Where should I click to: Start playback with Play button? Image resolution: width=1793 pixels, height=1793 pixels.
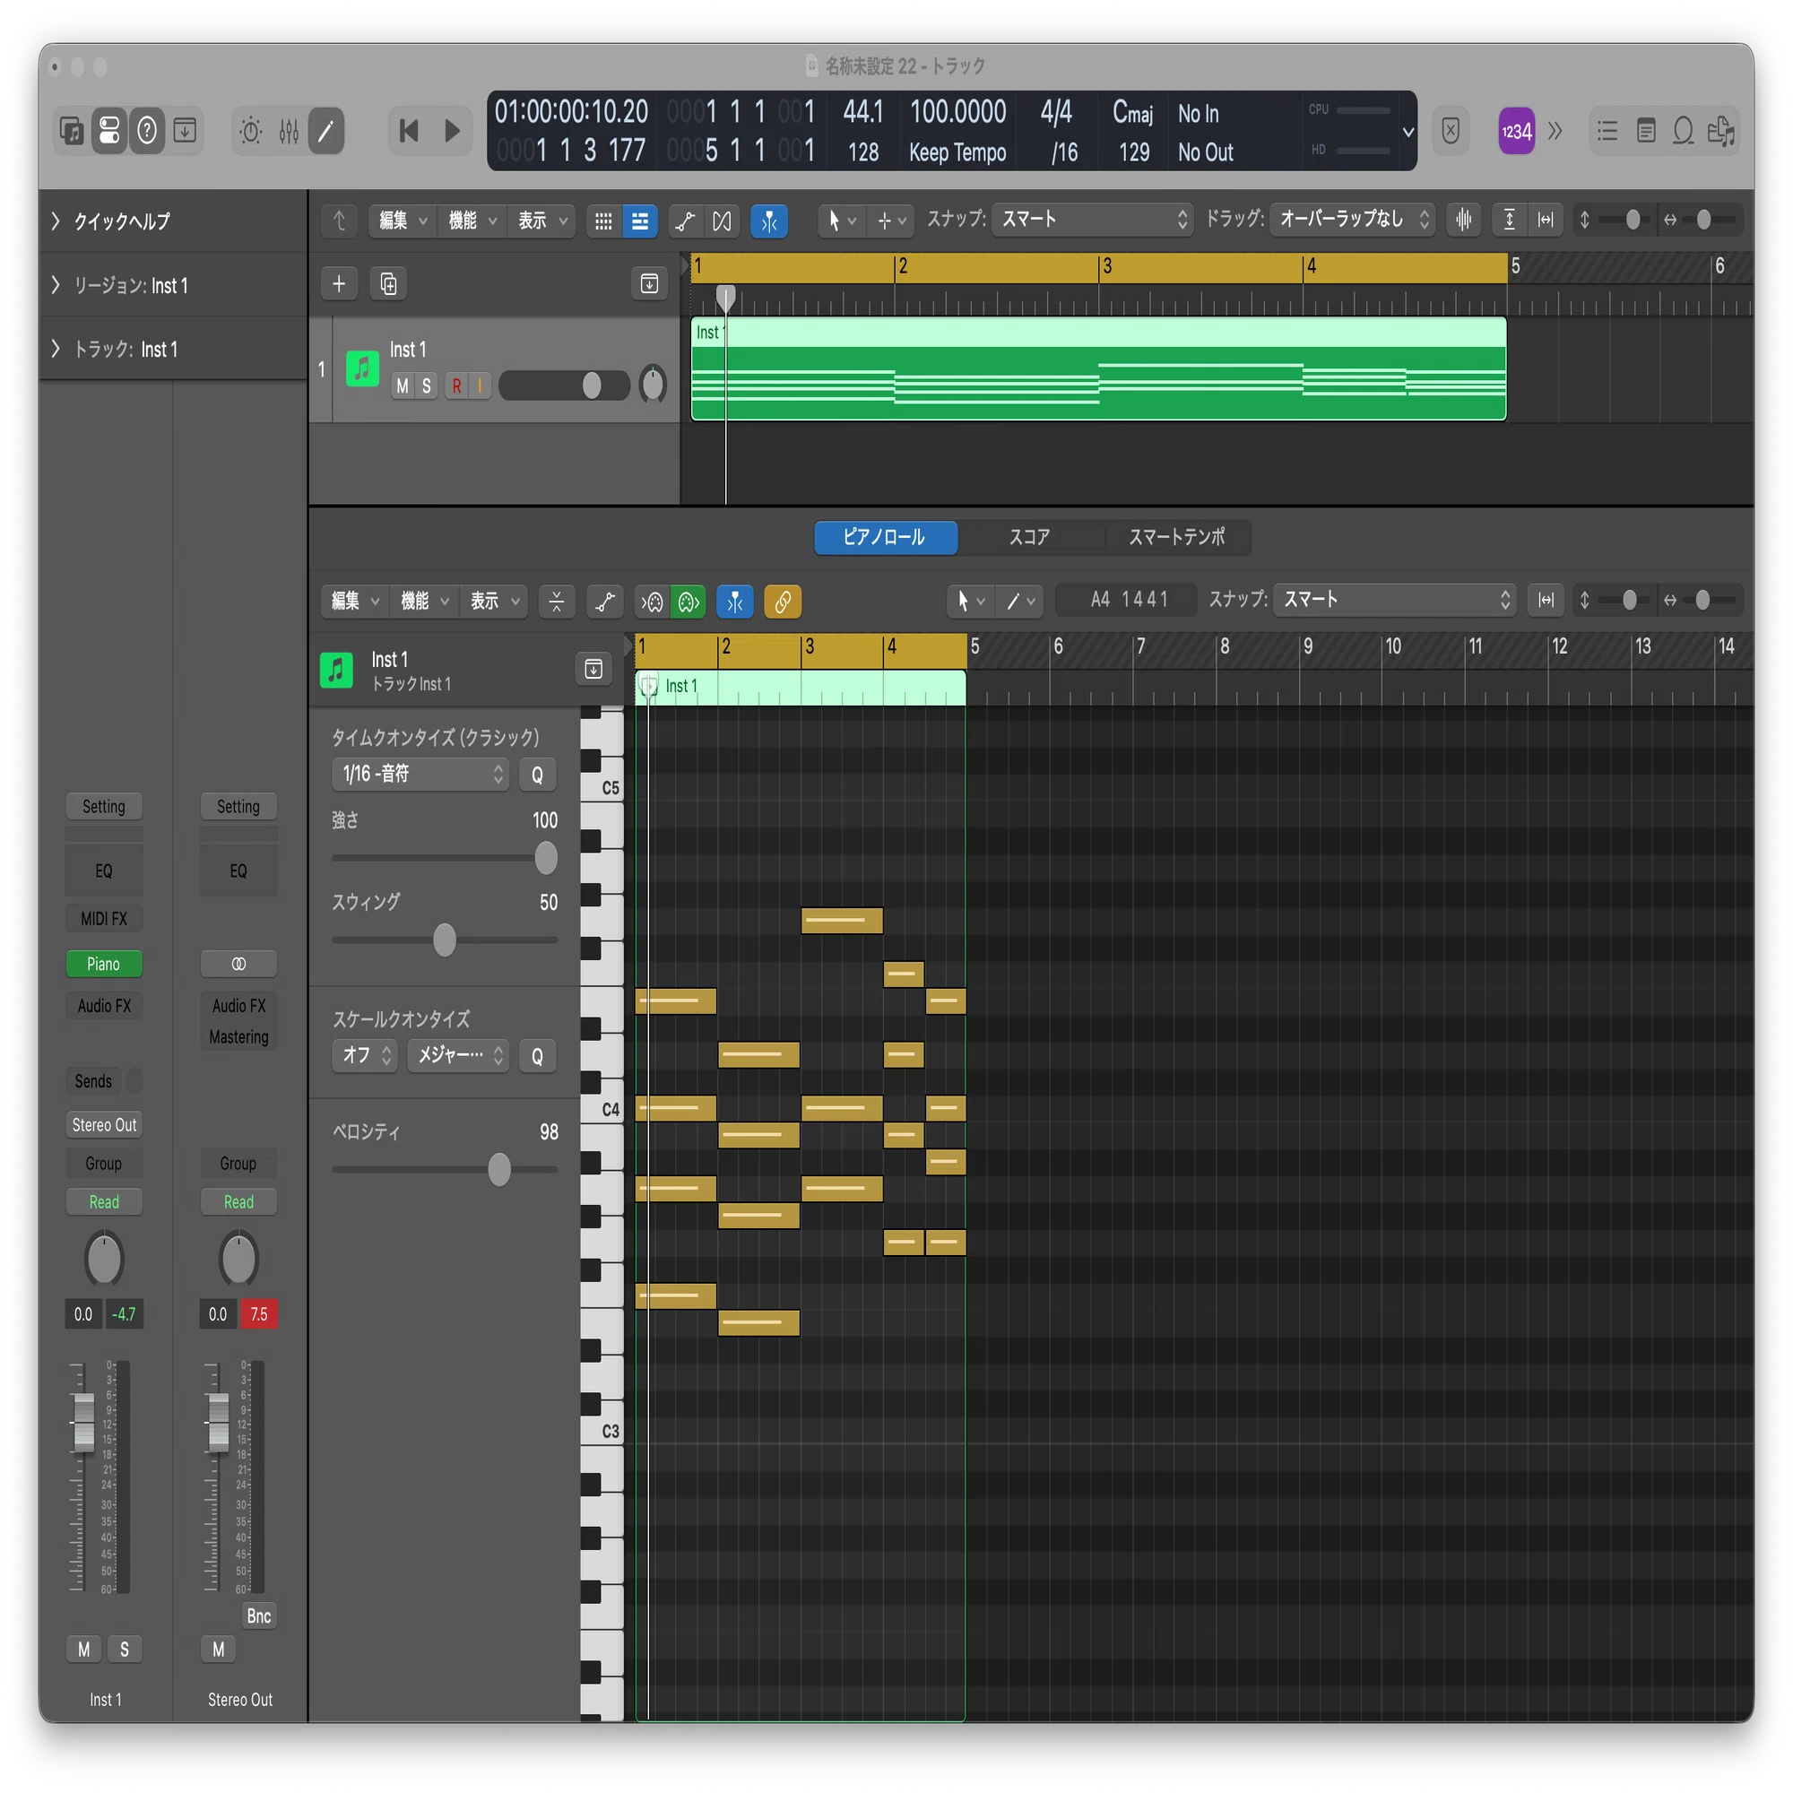452,130
